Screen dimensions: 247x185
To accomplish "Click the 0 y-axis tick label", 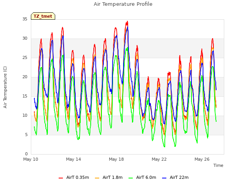I will pyautogui.click(x=26, y=154).
